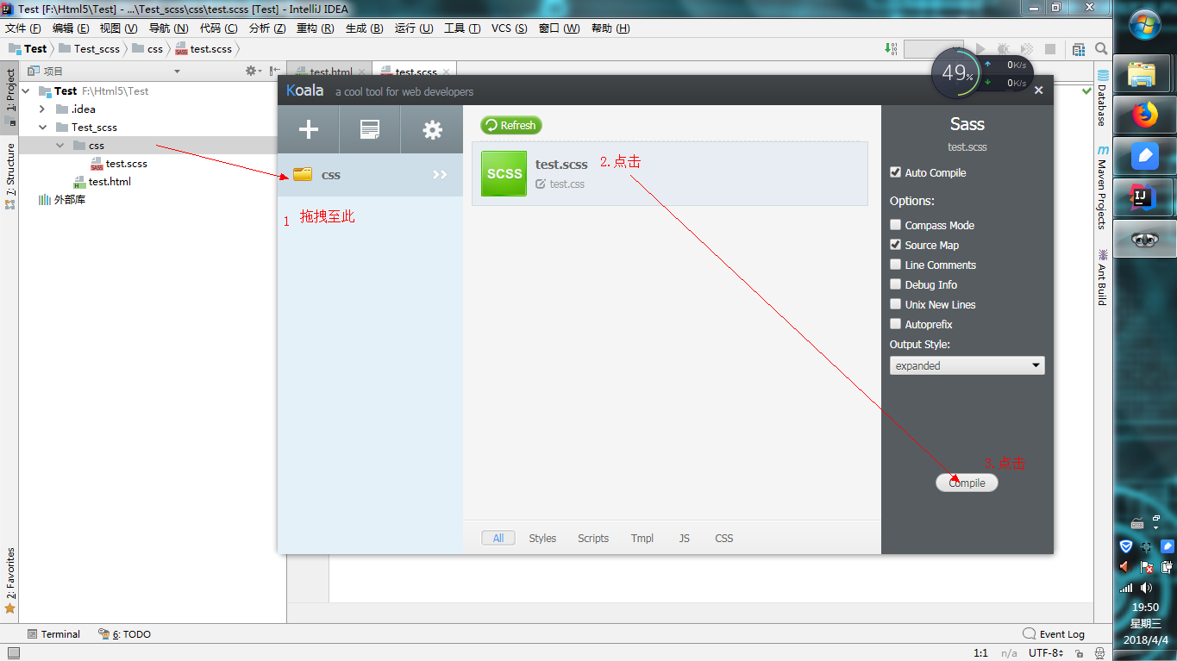The image size is (1177, 661).
Task: Click the Make Project binary arrow icon
Action: 891,49
